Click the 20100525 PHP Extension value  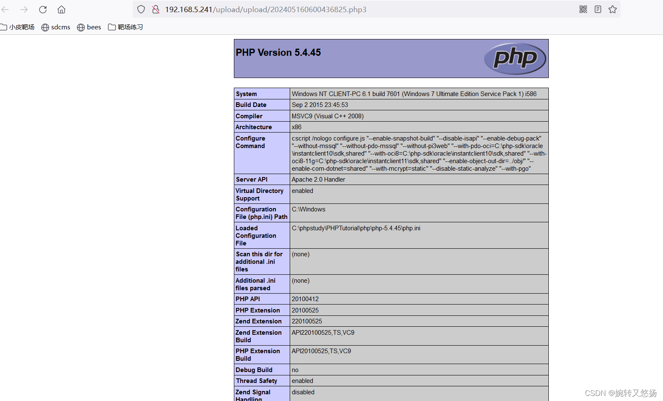(305, 310)
